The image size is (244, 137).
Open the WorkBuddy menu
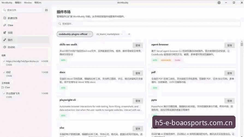tap(7, 3)
